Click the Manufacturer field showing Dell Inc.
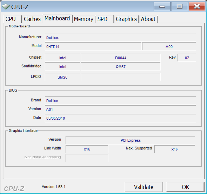This screenshot has height=194, width=207. (120, 38)
